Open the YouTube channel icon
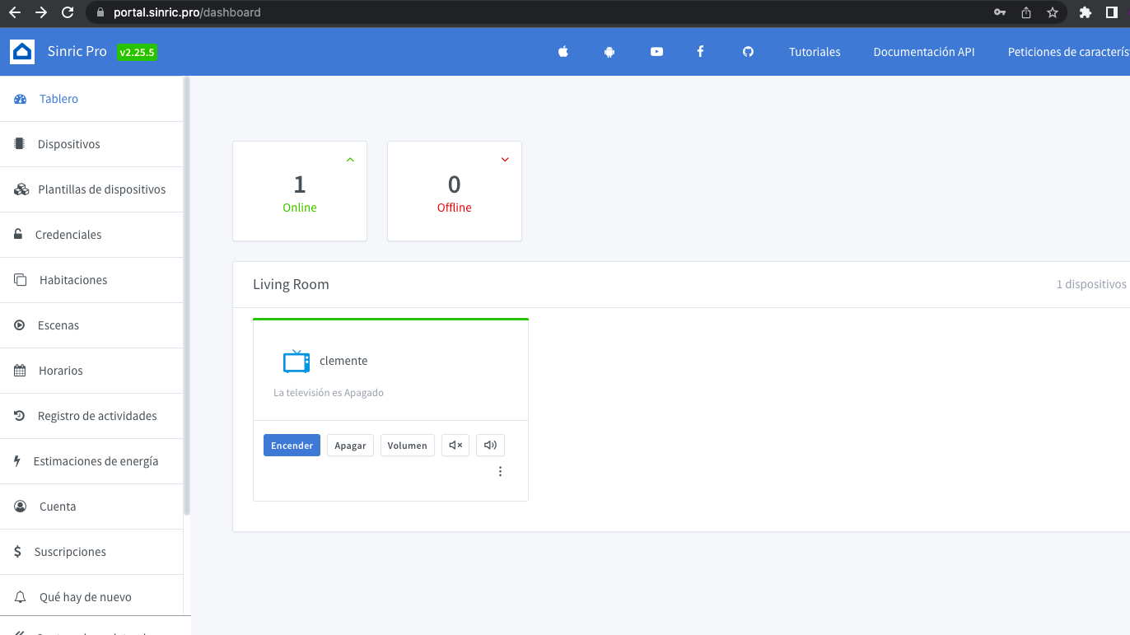This screenshot has width=1130, height=635. point(656,52)
